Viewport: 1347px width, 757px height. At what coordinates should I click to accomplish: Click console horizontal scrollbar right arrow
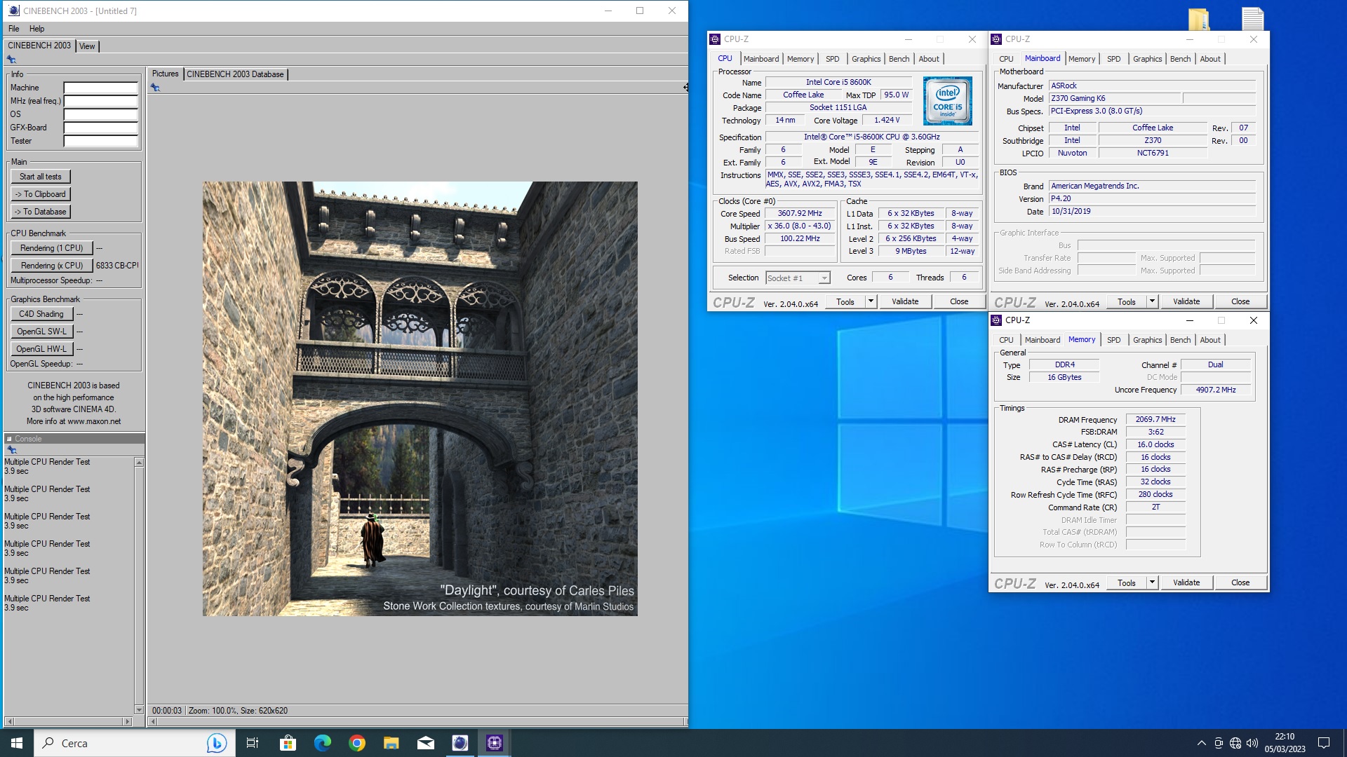[x=127, y=721]
